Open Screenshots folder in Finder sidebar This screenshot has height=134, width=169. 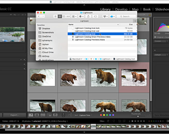48,32
